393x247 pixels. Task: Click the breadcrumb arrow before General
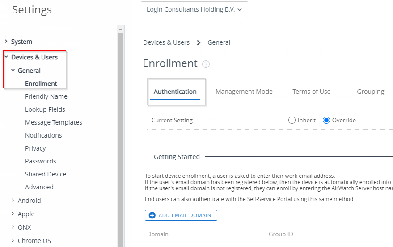(x=199, y=42)
